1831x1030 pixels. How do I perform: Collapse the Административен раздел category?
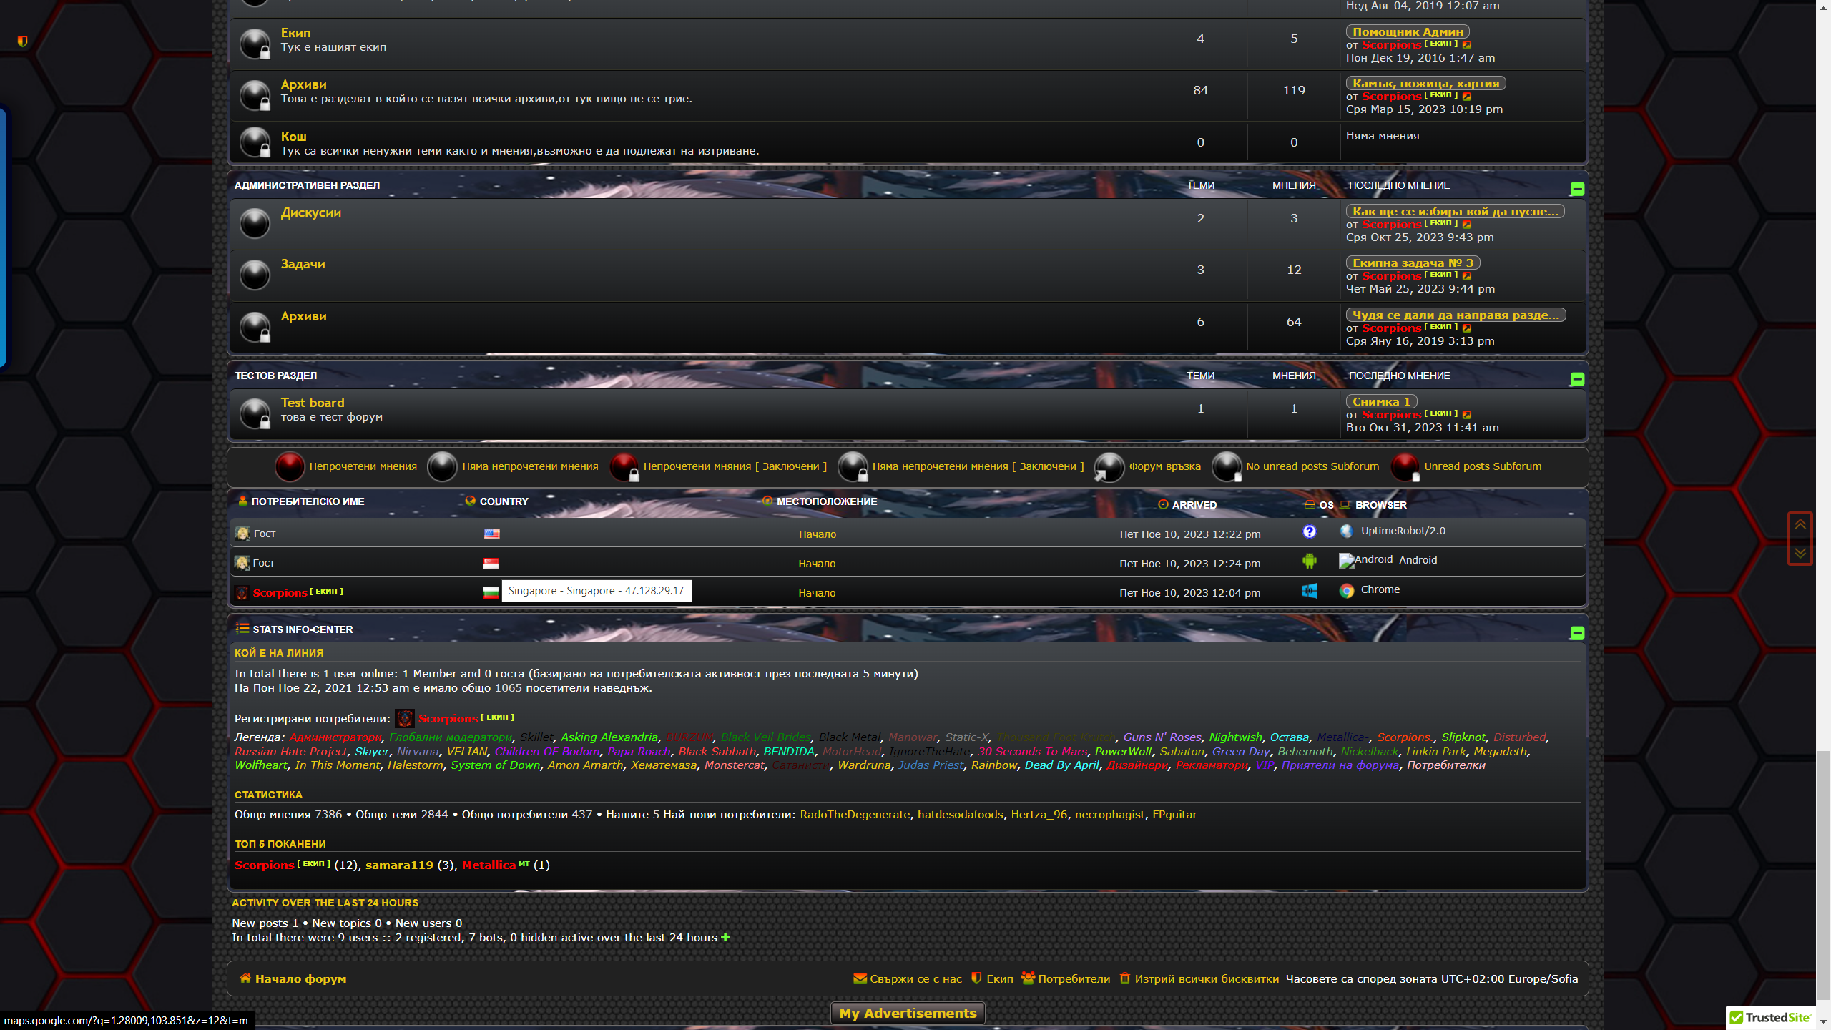1576,189
